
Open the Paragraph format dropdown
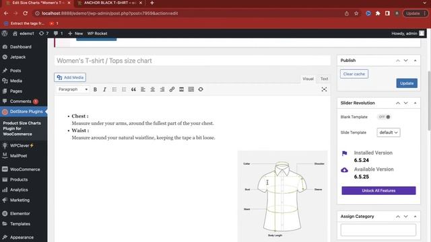tap(73, 89)
